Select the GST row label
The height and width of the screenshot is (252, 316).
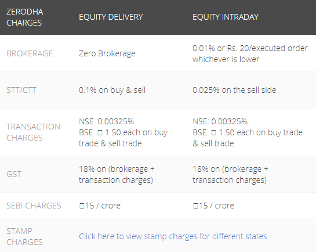[x=14, y=174]
